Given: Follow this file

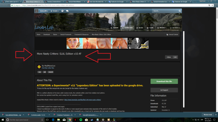Looking at the screenshot, I should click(171, 57).
